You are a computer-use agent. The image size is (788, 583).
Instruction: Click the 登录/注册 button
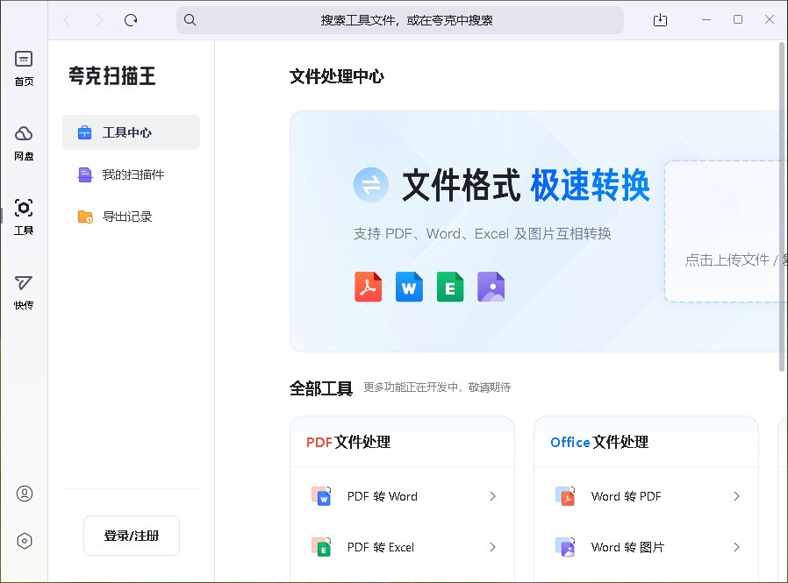131,535
